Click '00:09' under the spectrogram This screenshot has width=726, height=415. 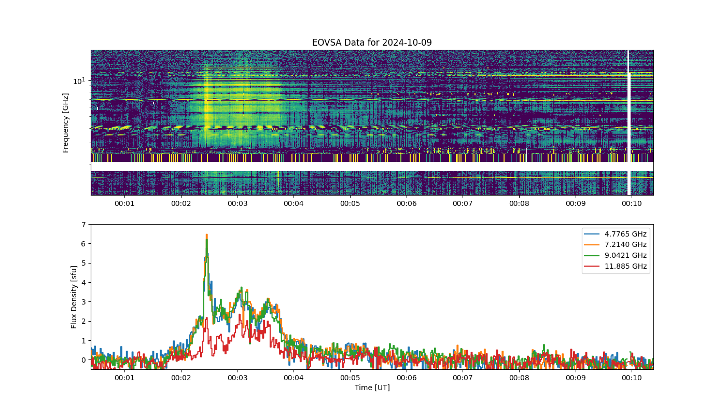click(x=576, y=203)
